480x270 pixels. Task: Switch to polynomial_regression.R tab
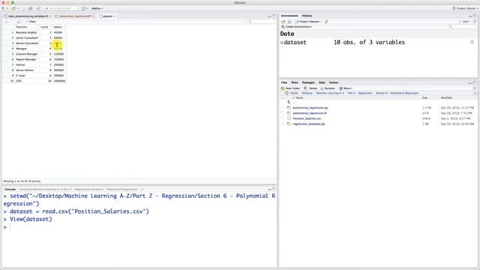75,16
